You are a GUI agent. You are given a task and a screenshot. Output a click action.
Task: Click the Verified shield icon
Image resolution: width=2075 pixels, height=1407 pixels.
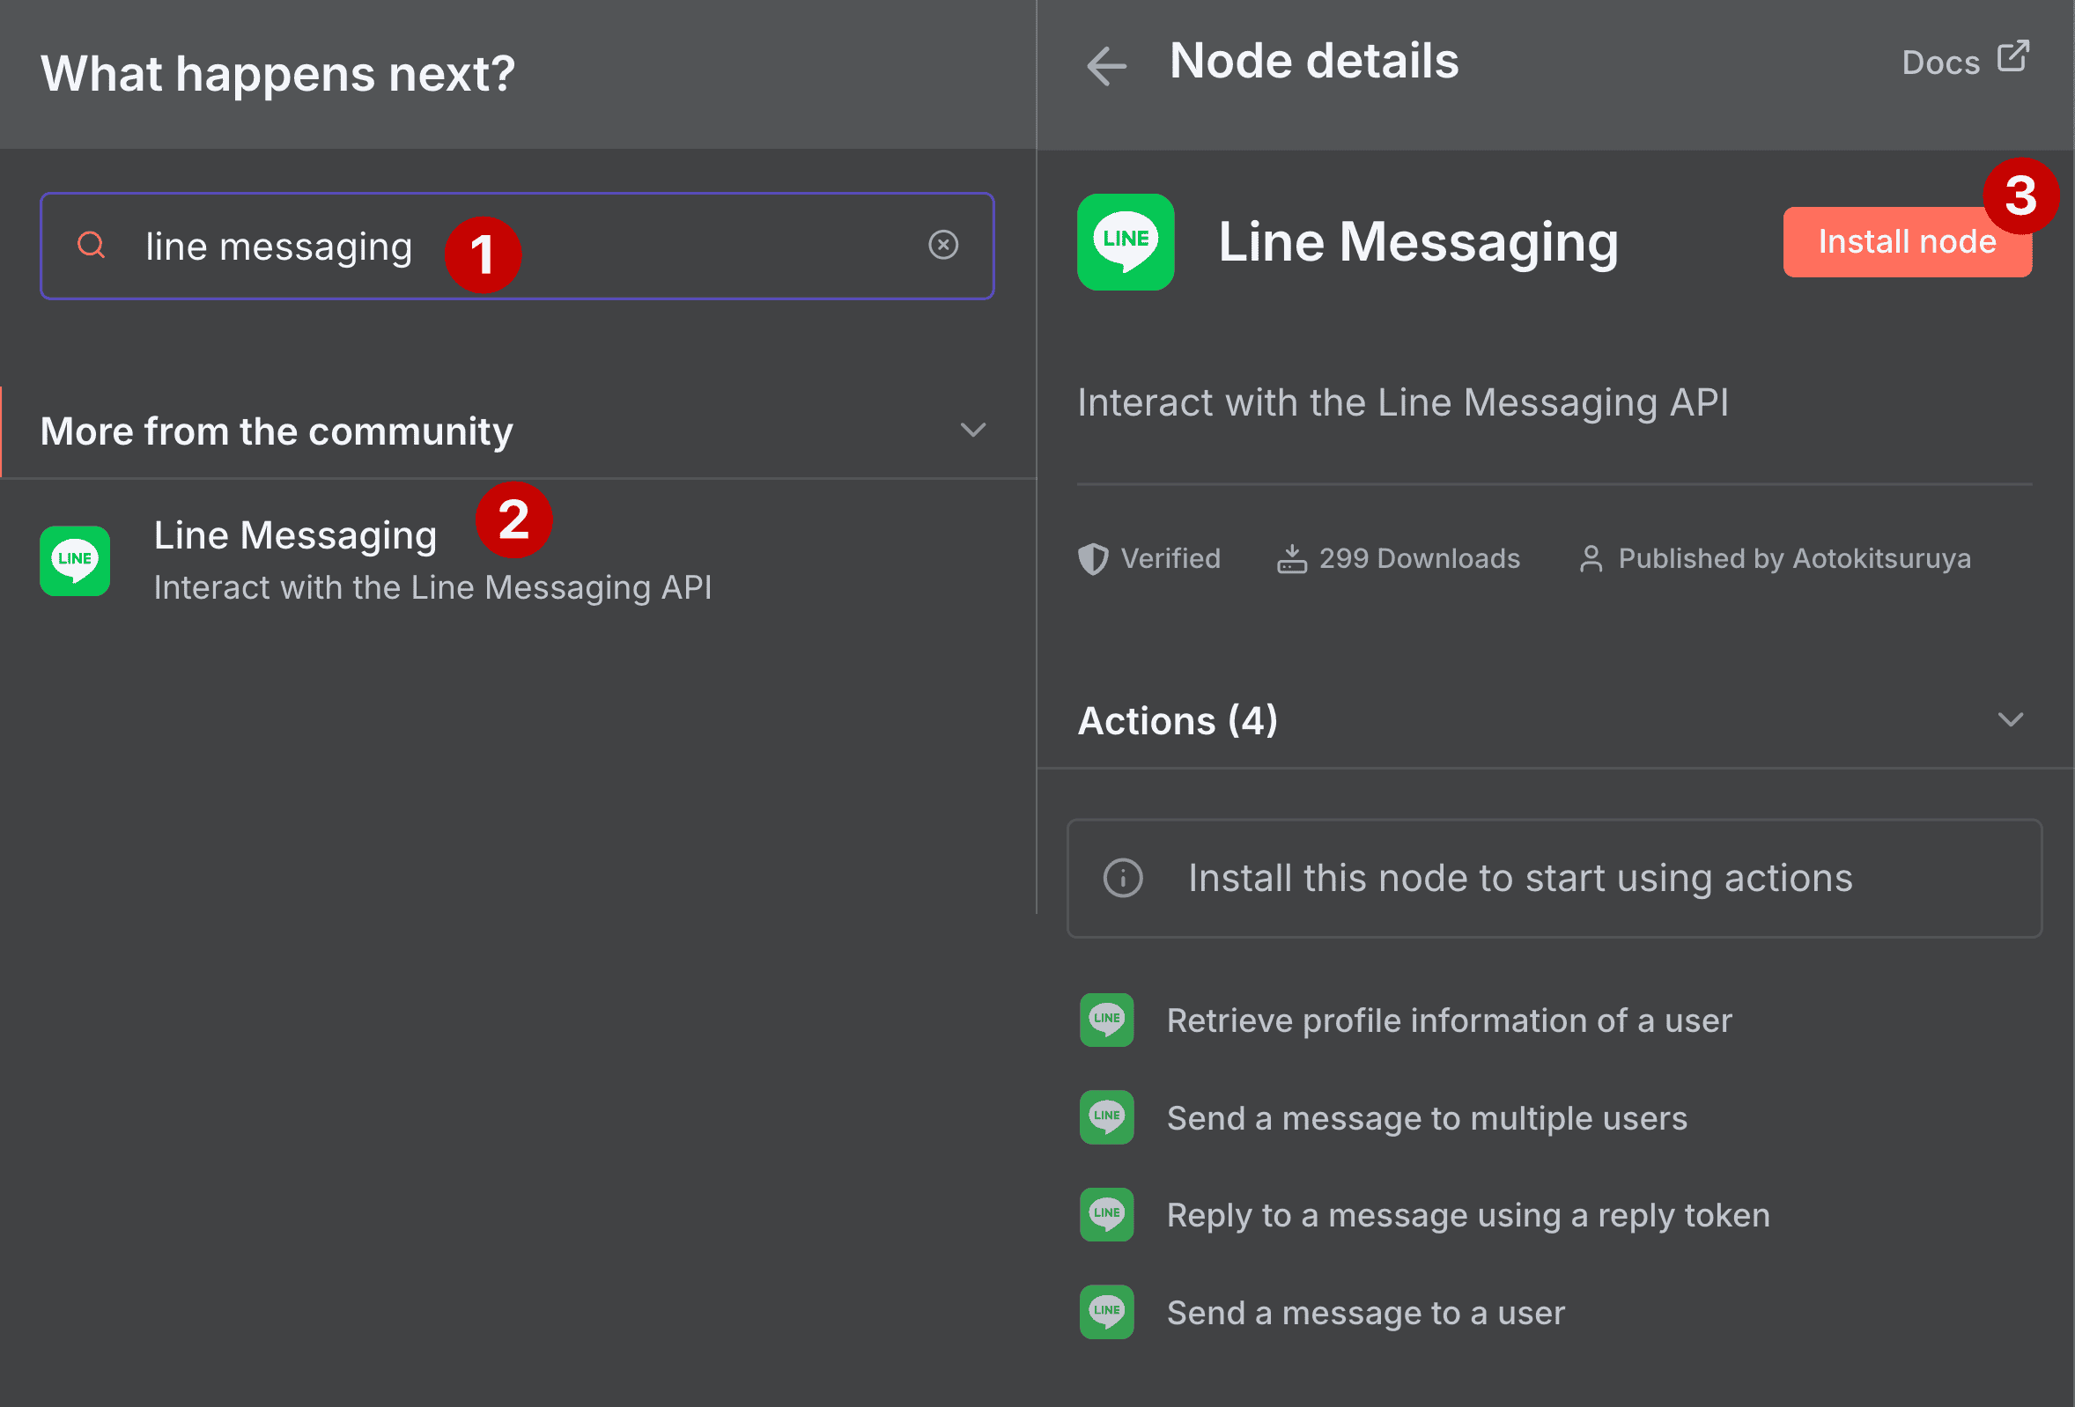(x=1093, y=558)
